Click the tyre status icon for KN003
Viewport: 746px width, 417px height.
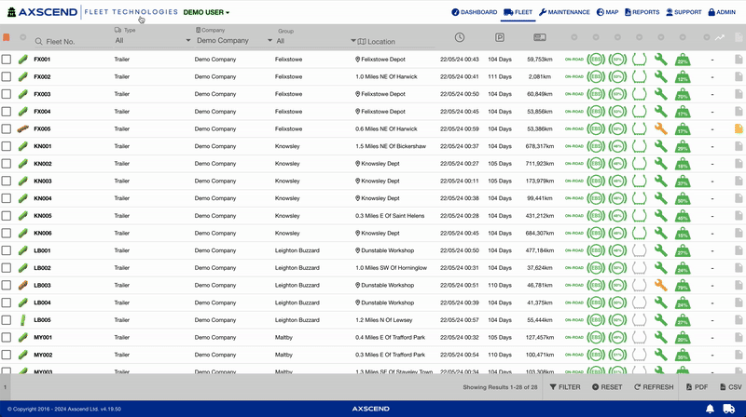[x=639, y=182]
